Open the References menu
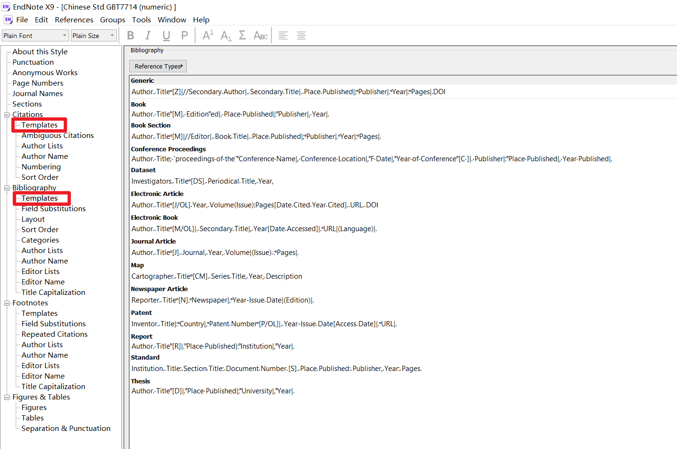This screenshot has width=677, height=449. coord(74,20)
